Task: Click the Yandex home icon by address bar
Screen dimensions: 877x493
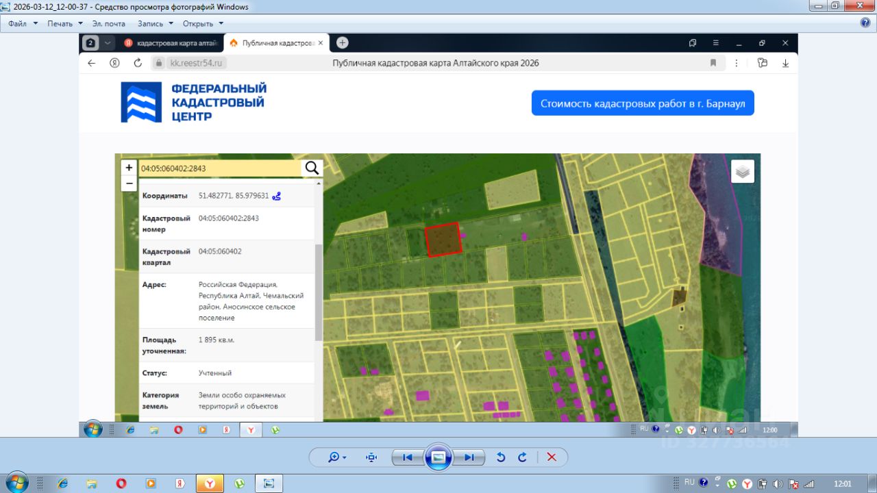Action: click(x=114, y=63)
